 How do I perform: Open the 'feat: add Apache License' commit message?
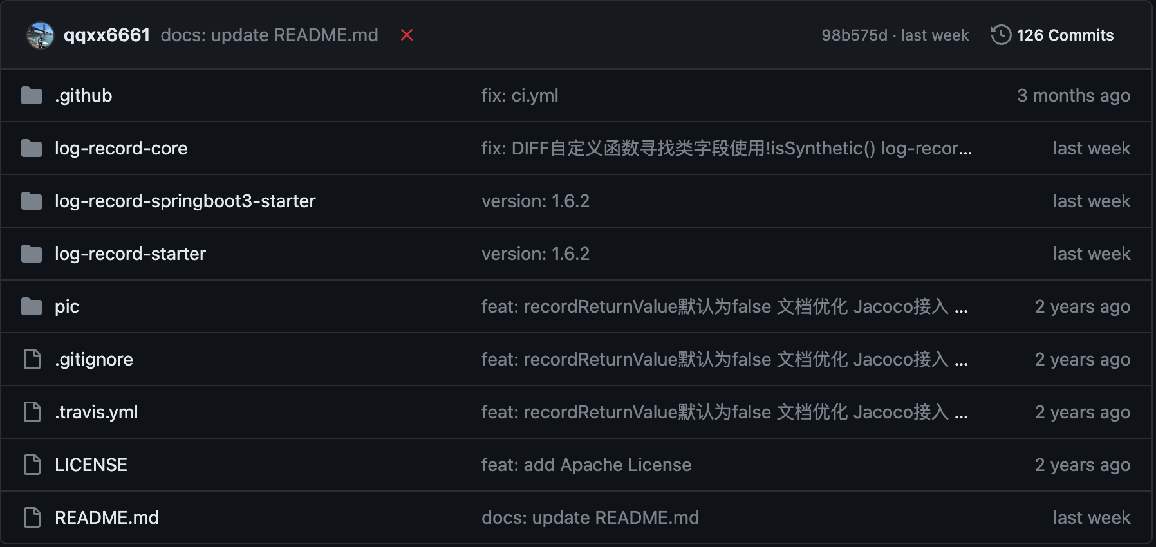click(x=586, y=465)
